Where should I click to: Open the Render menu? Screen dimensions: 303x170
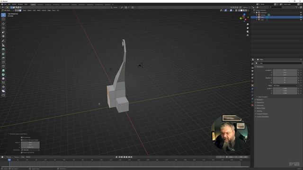point(14,4)
